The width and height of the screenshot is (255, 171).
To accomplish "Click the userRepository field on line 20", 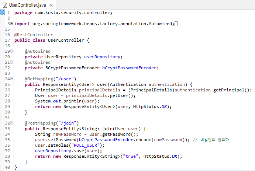I will [x=102, y=57].
